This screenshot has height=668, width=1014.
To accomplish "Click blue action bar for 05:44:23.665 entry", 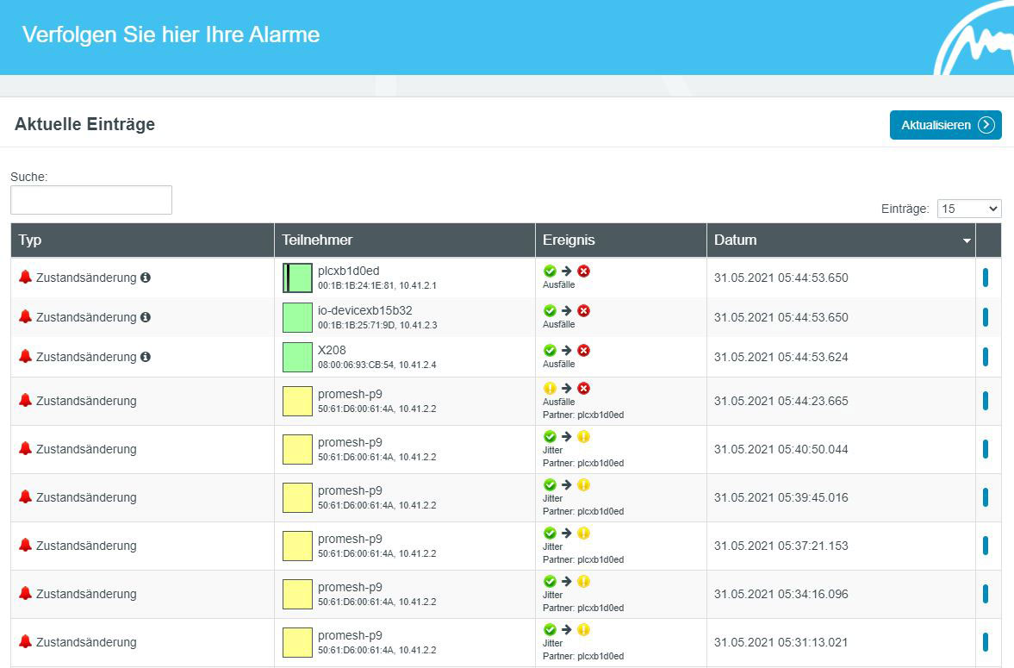I will [986, 401].
